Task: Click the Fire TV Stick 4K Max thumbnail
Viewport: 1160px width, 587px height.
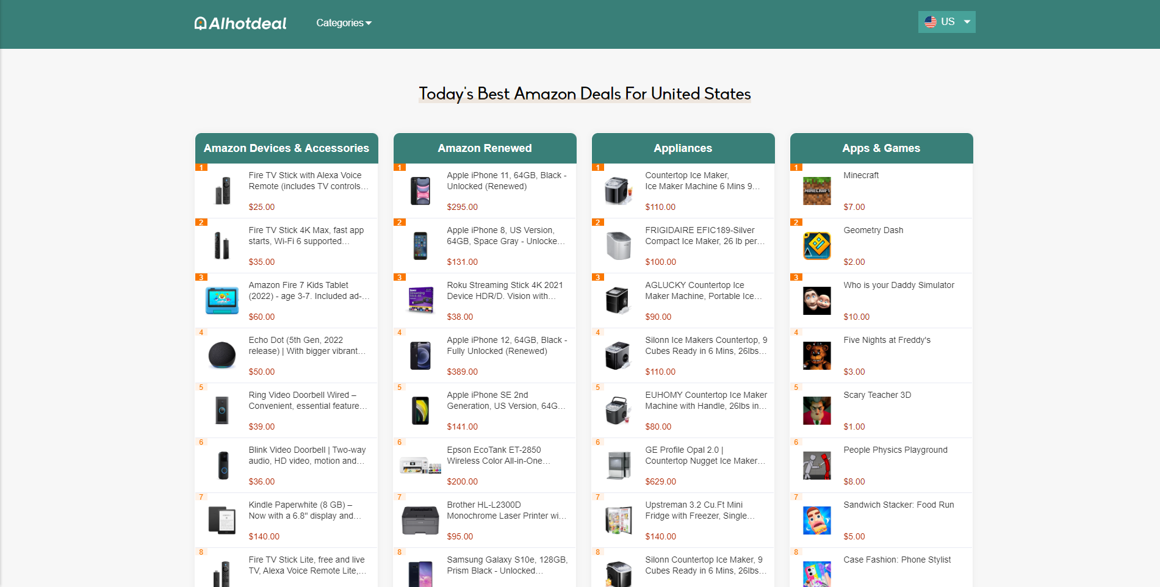Action: click(x=222, y=246)
